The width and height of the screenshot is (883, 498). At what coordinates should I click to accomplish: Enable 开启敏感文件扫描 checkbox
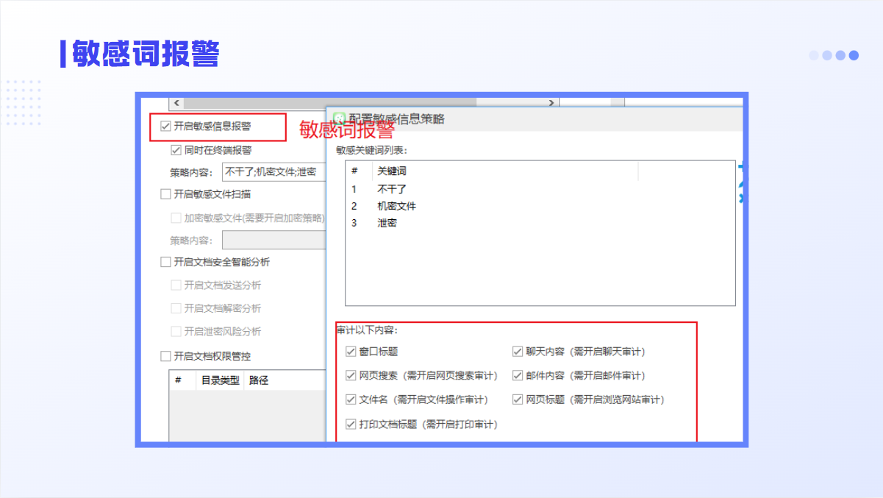point(165,194)
